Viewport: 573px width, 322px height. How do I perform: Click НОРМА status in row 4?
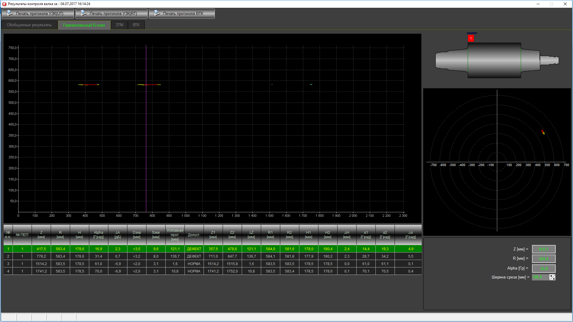click(x=194, y=271)
